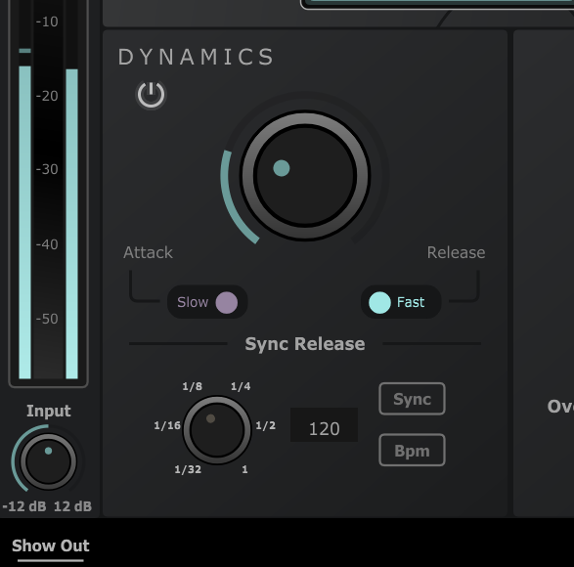Screen dimensions: 574x567
Task: Click the Bpm button
Action: 412,450
